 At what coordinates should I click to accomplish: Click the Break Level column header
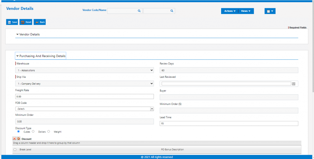(x=25, y=150)
